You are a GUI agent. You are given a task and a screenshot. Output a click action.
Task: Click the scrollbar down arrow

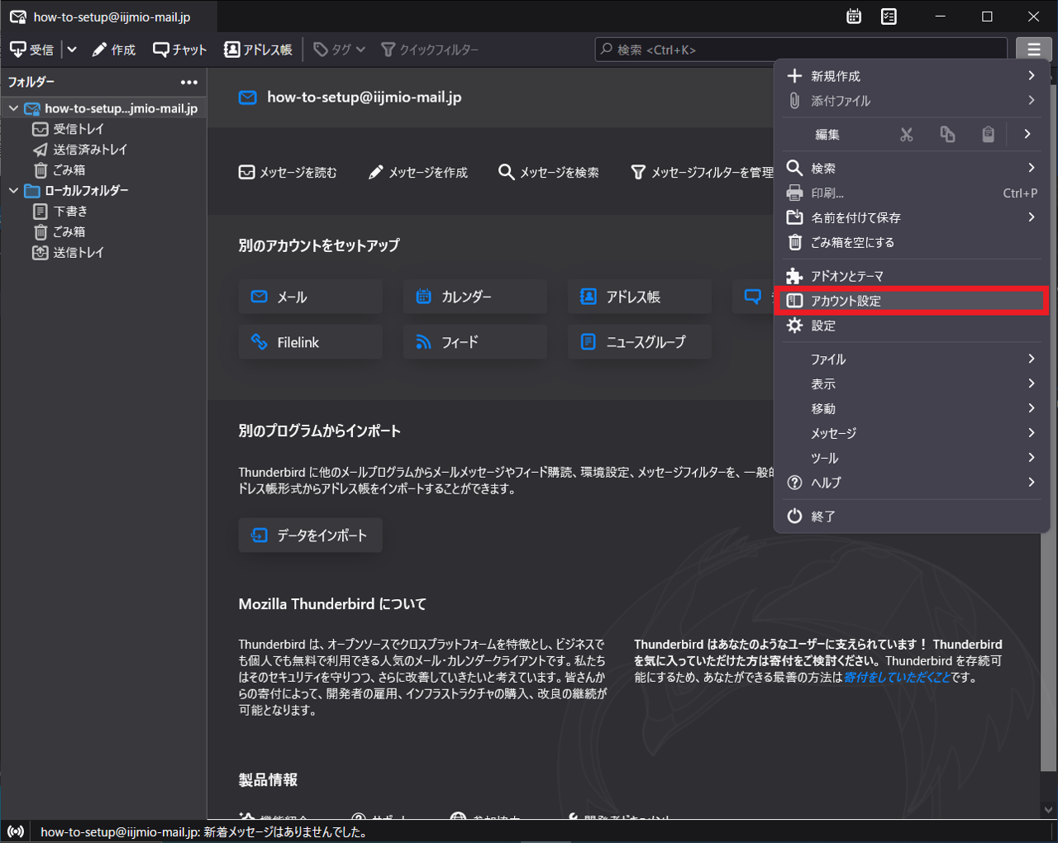(1049, 810)
